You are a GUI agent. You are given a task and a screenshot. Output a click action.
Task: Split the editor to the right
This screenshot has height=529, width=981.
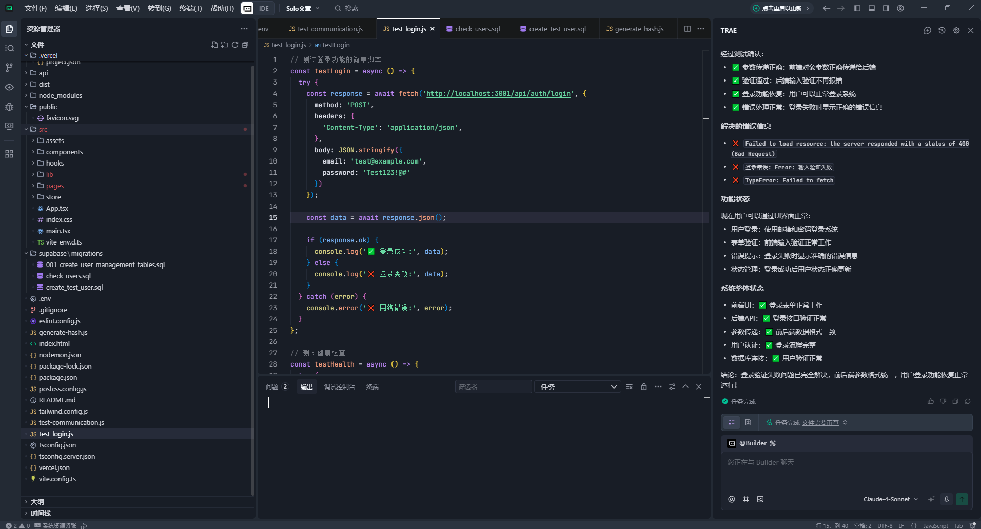coord(688,29)
